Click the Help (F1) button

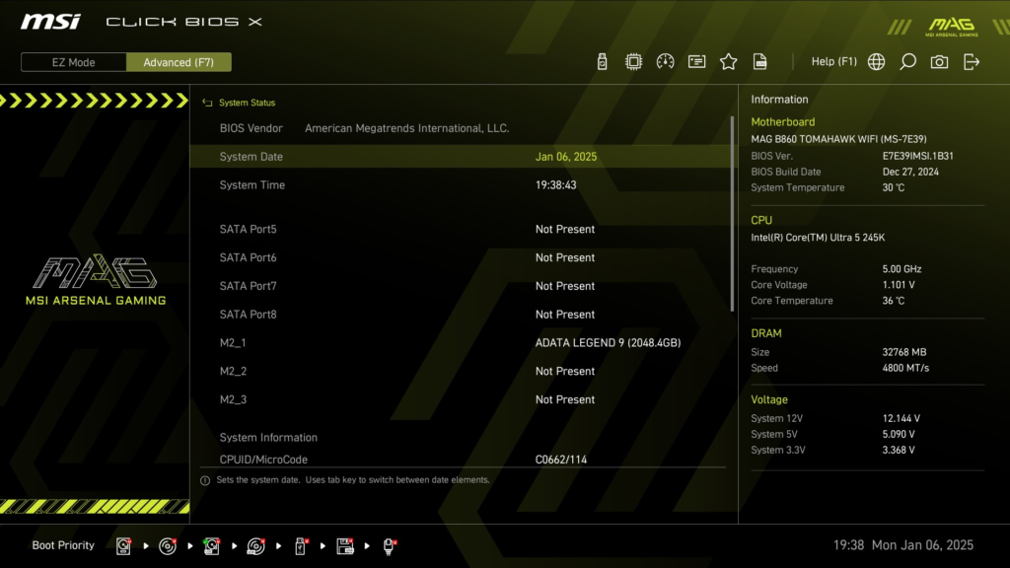[834, 61]
